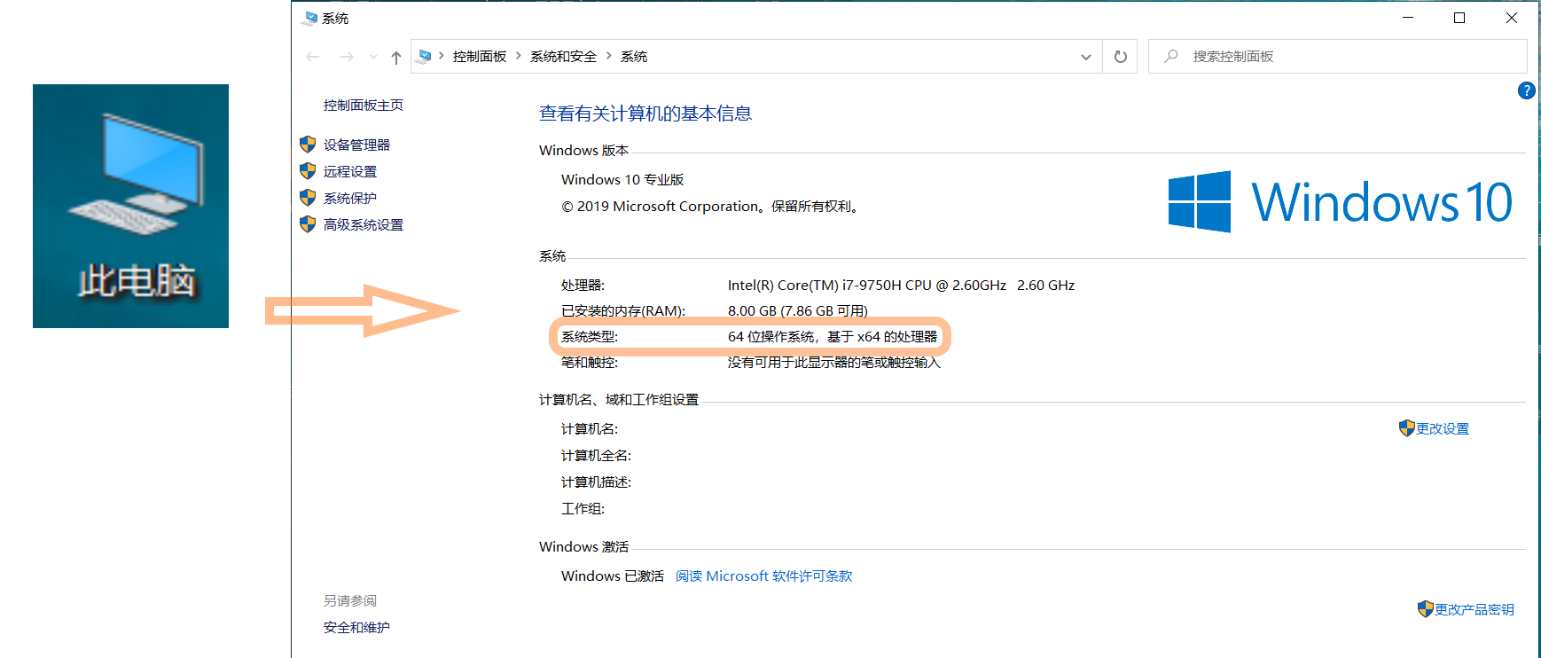
Task: Click the back navigation arrow
Action: coord(313,57)
